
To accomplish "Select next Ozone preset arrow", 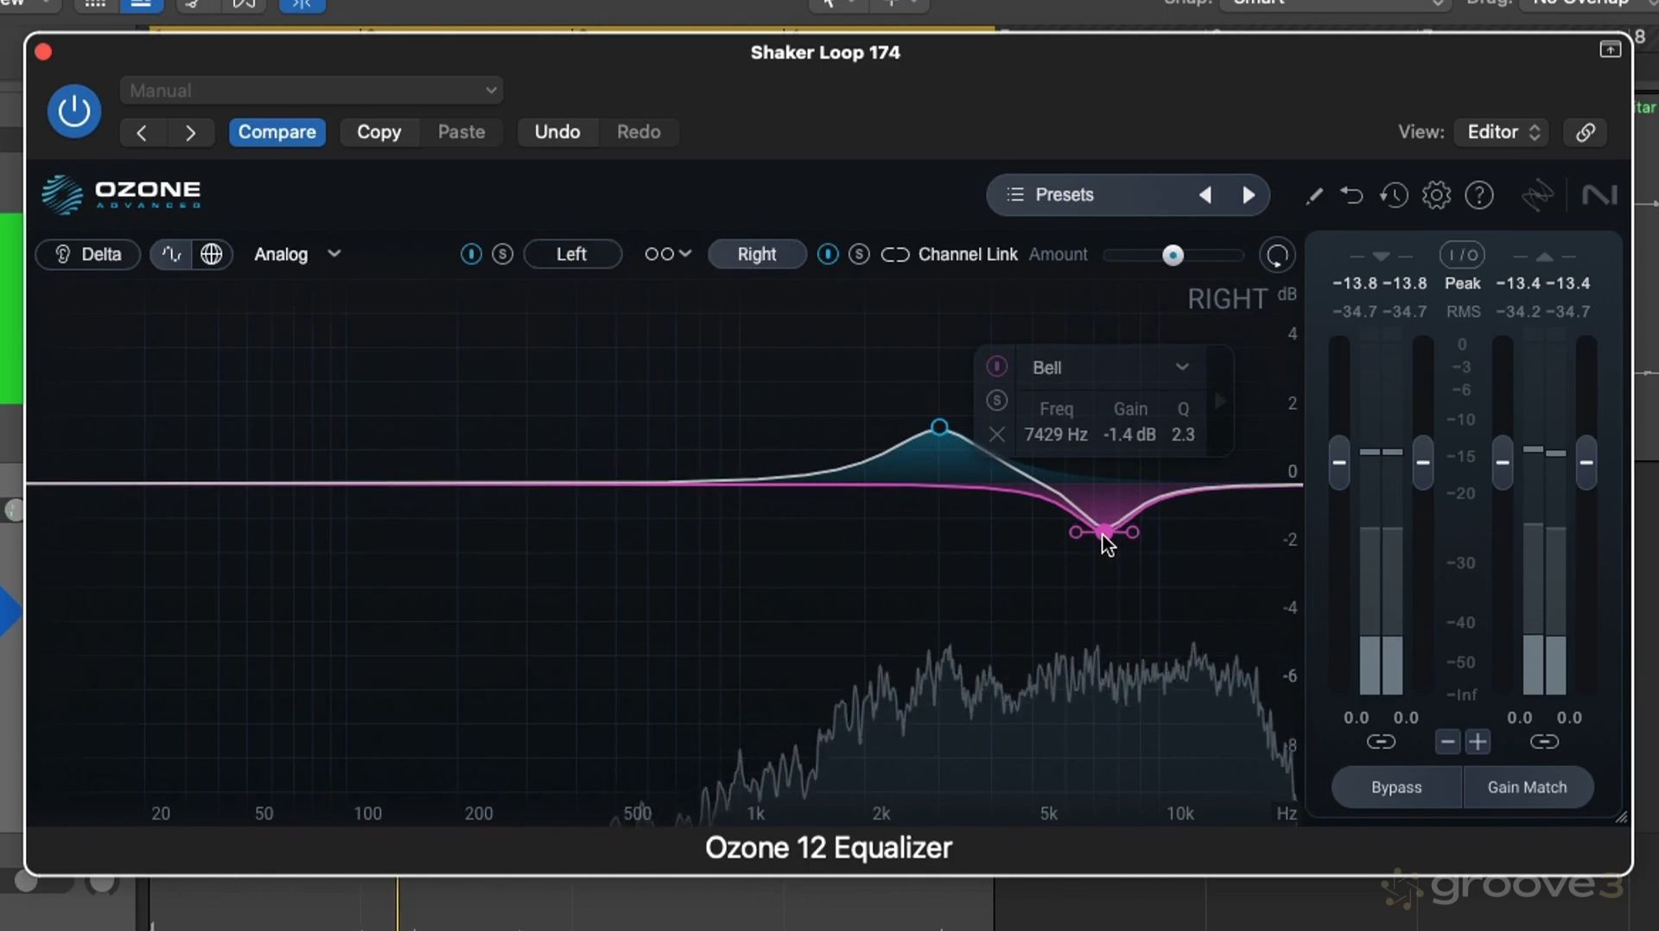I will (1249, 195).
